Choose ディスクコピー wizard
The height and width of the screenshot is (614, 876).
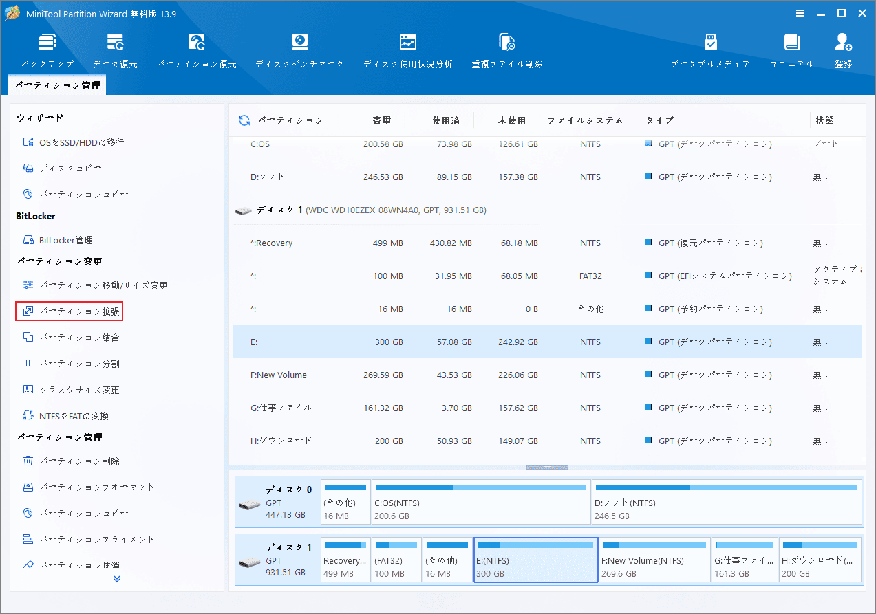63,168
